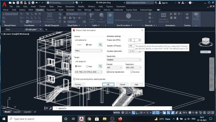Click the Preview... button
Image resolution: width=216 pixels, height=122 pixels.
(x=79, y=84)
